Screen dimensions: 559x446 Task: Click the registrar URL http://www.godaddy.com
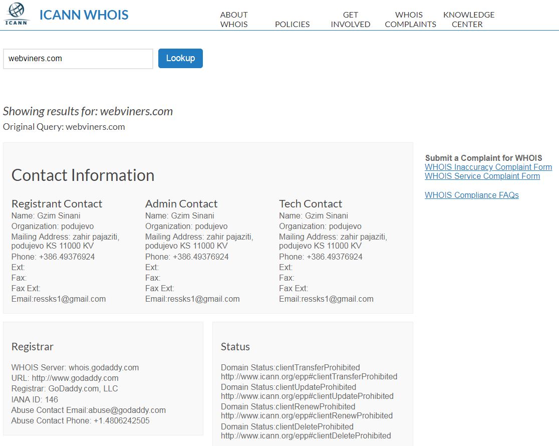pos(75,378)
